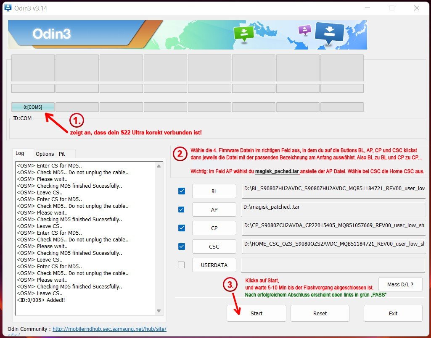Enable the USERDATA checkbox
This screenshot has width=431, height=338.
pyautogui.click(x=181, y=265)
